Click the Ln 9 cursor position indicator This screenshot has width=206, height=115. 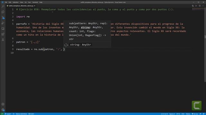point(164,114)
